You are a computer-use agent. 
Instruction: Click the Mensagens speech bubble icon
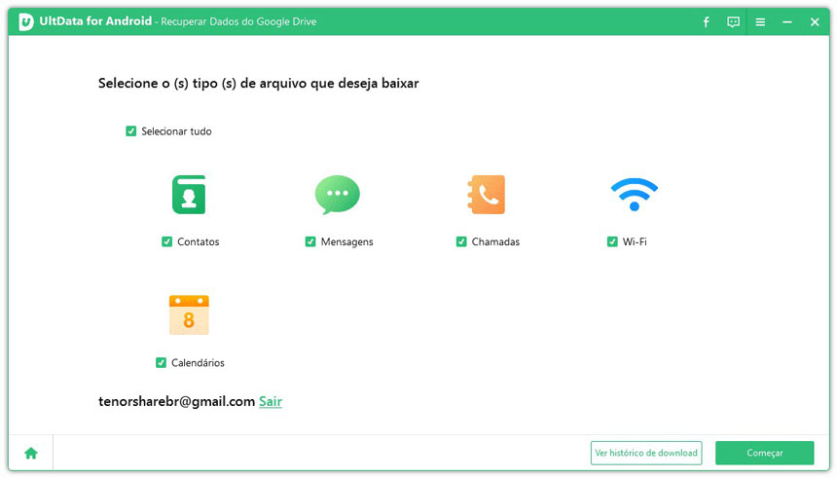[338, 195]
